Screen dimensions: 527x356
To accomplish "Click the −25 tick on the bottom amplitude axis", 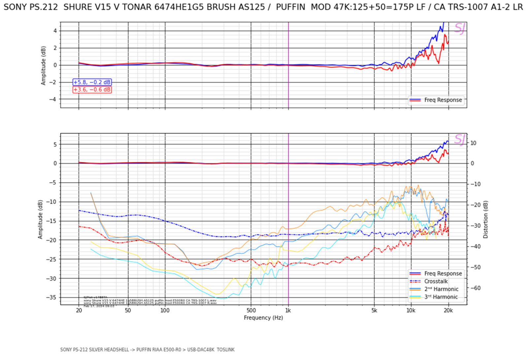I will click(51, 259).
